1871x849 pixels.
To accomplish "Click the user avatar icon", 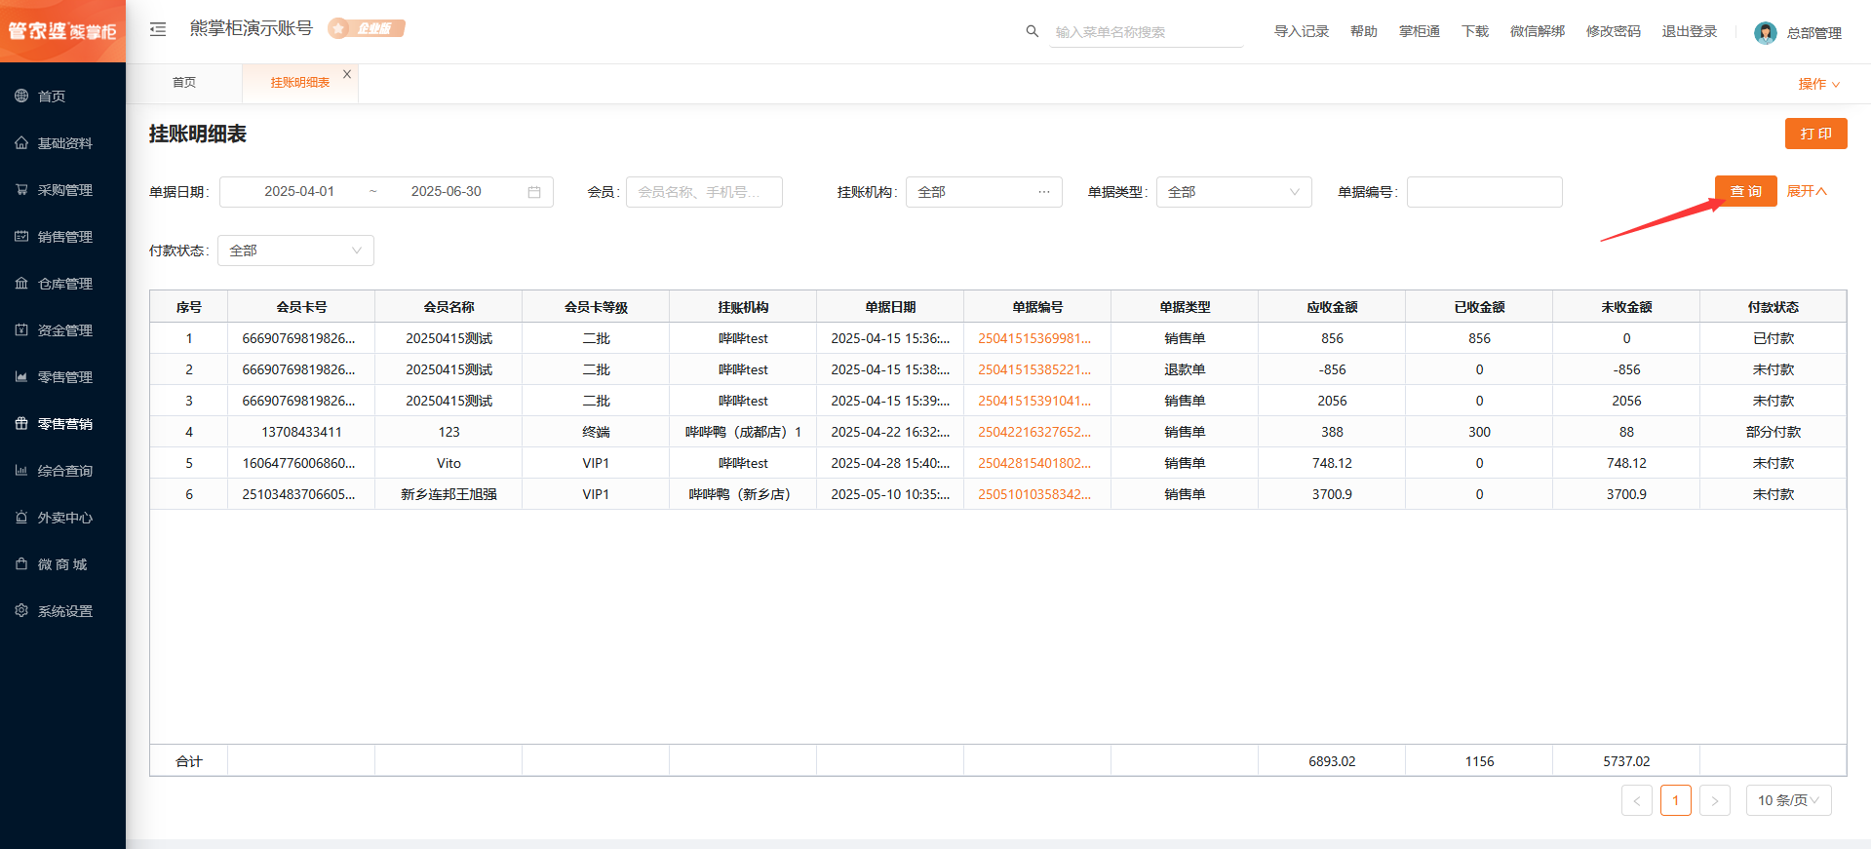I will coord(1765,33).
